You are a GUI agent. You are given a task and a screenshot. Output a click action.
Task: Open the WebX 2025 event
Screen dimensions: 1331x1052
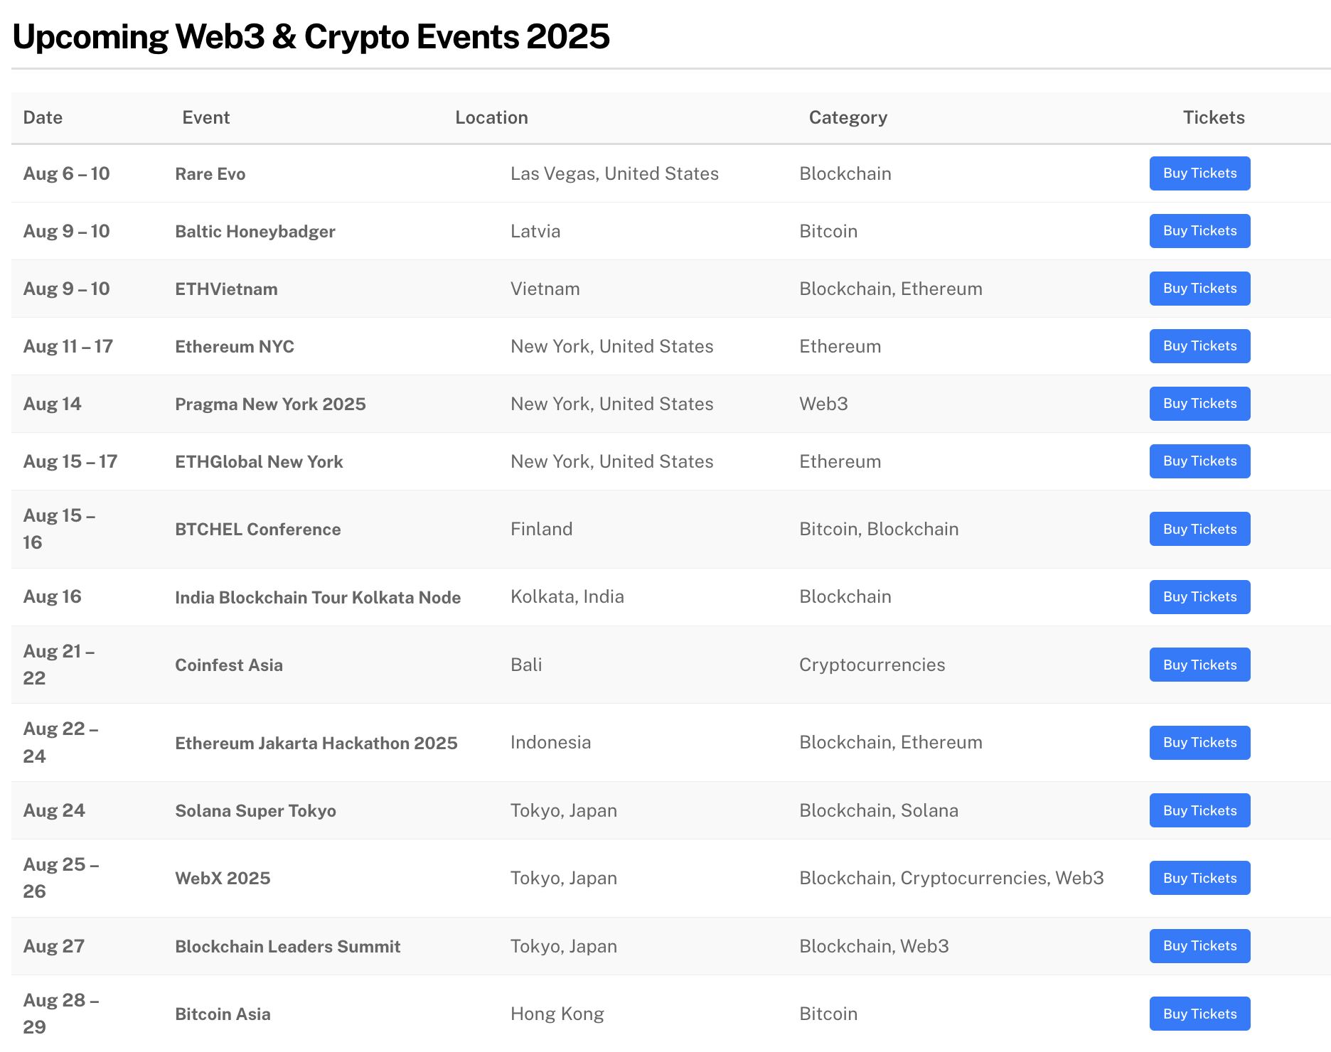(223, 879)
